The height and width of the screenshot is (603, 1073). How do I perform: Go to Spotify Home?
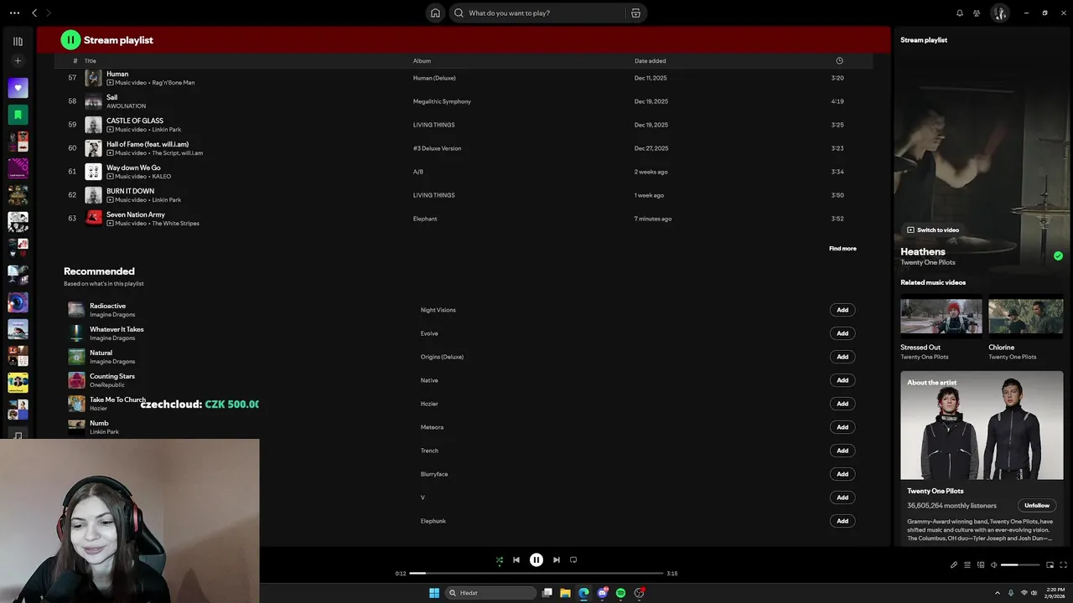point(435,13)
